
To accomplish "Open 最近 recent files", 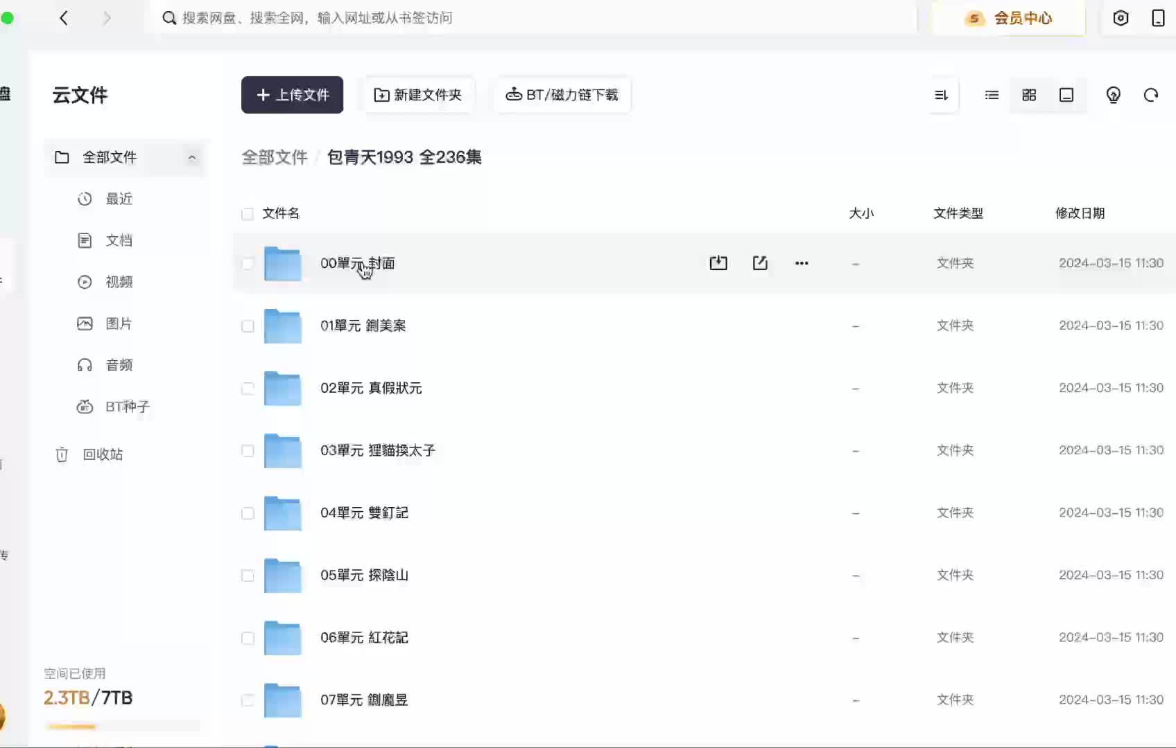I will point(119,199).
